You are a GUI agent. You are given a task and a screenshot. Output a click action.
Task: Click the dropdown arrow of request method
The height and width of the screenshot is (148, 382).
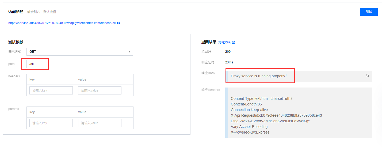point(129,52)
